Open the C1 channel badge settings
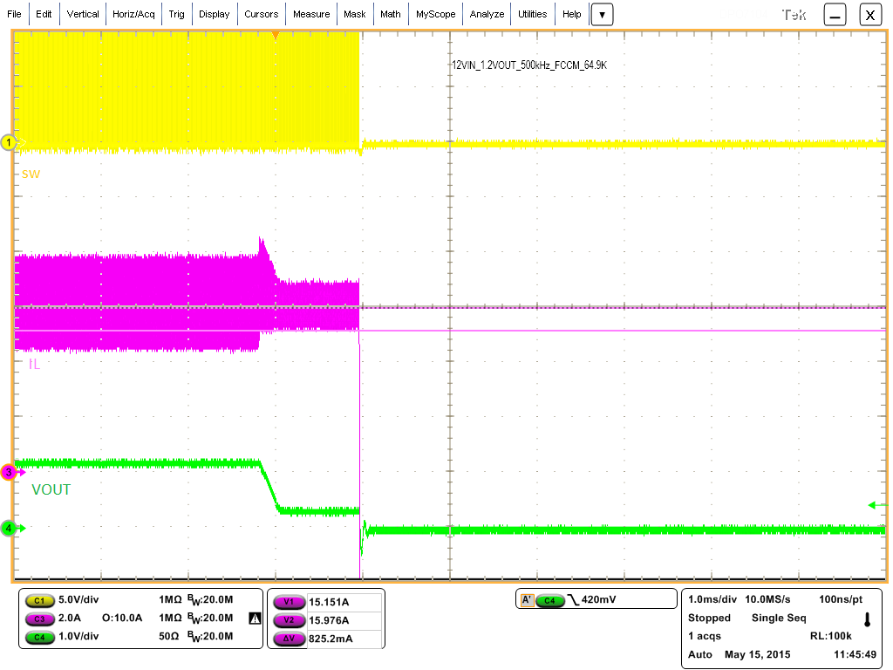The width and height of the screenshot is (893, 670). click(x=38, y=600)
